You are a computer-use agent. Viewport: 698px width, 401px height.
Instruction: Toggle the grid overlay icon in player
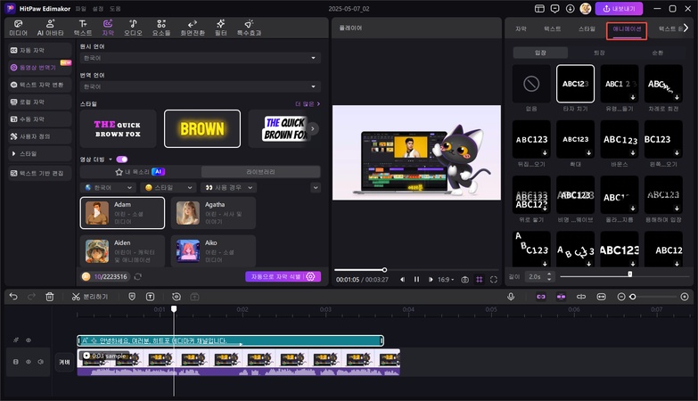[x=480, y=280]
